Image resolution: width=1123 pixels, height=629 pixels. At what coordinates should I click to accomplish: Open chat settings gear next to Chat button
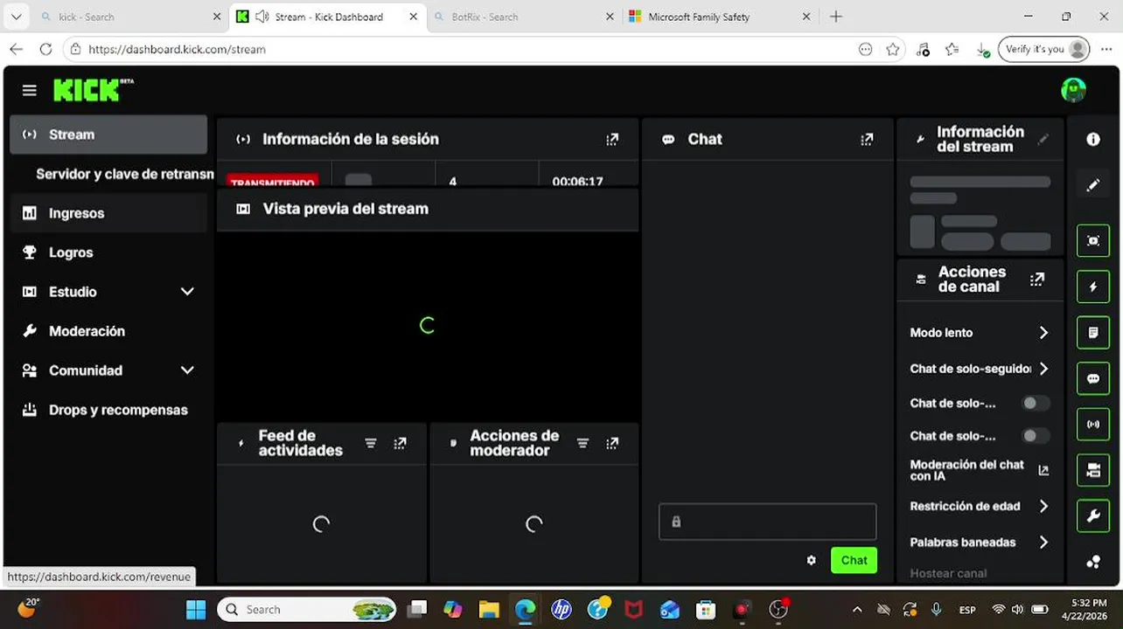(x=812, y=561)
